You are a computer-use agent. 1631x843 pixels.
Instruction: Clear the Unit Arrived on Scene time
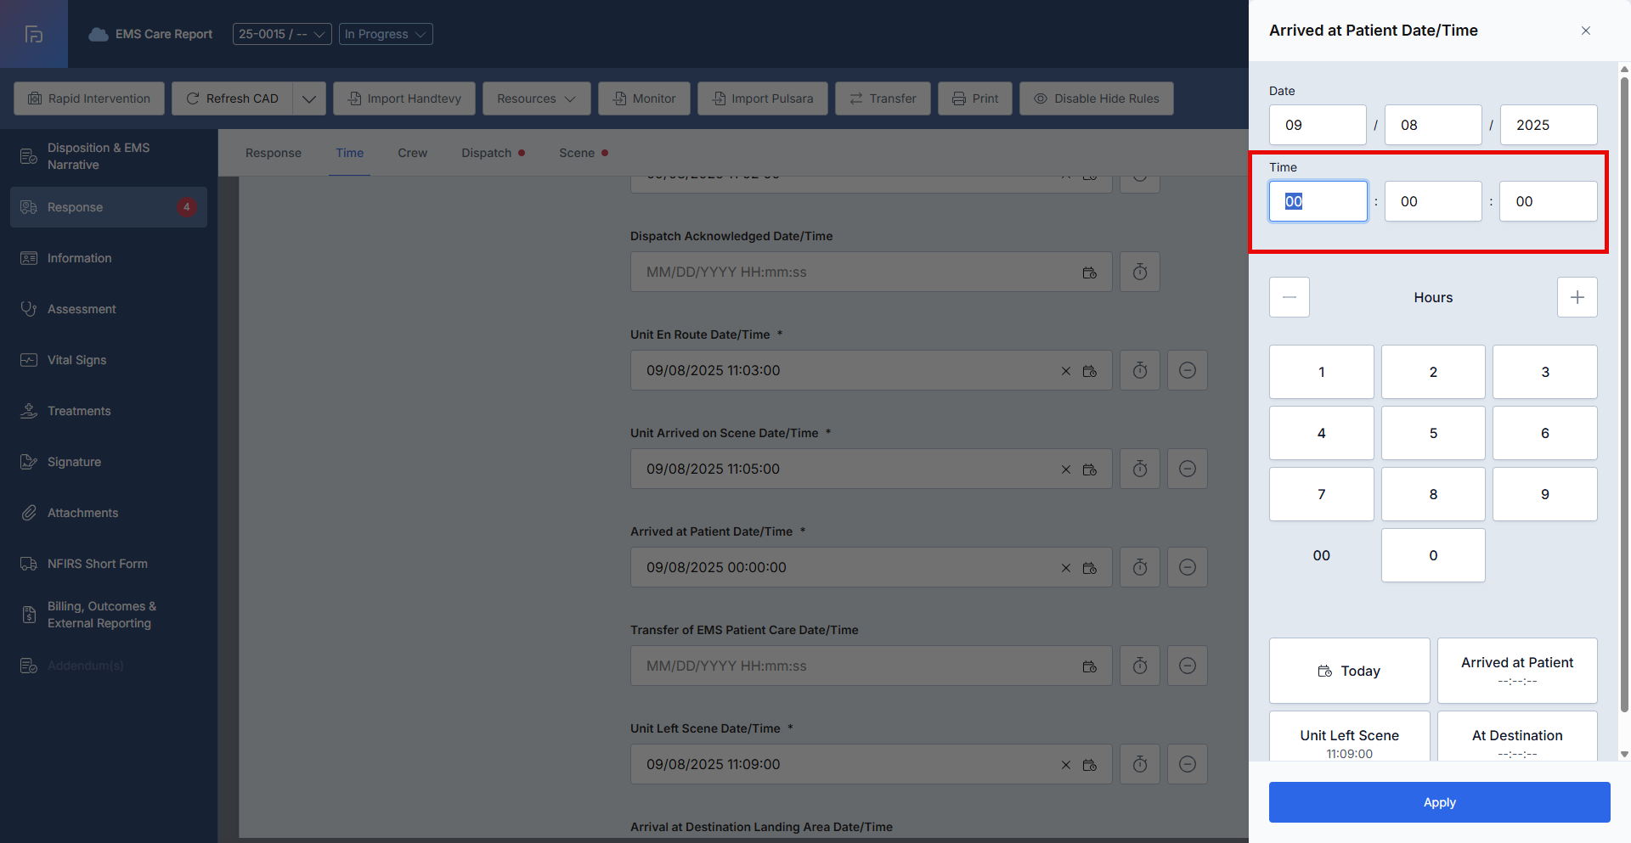(x=1066, y=469)
